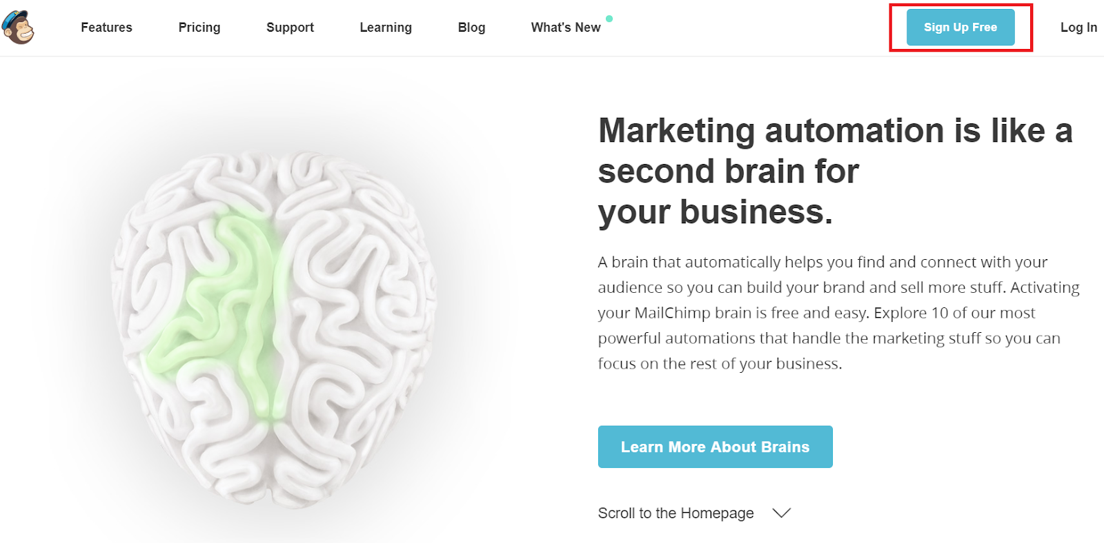Click the "second brain for" heading line
The width and height of the screenshot is (1104, 543).
tap(728, 171)
